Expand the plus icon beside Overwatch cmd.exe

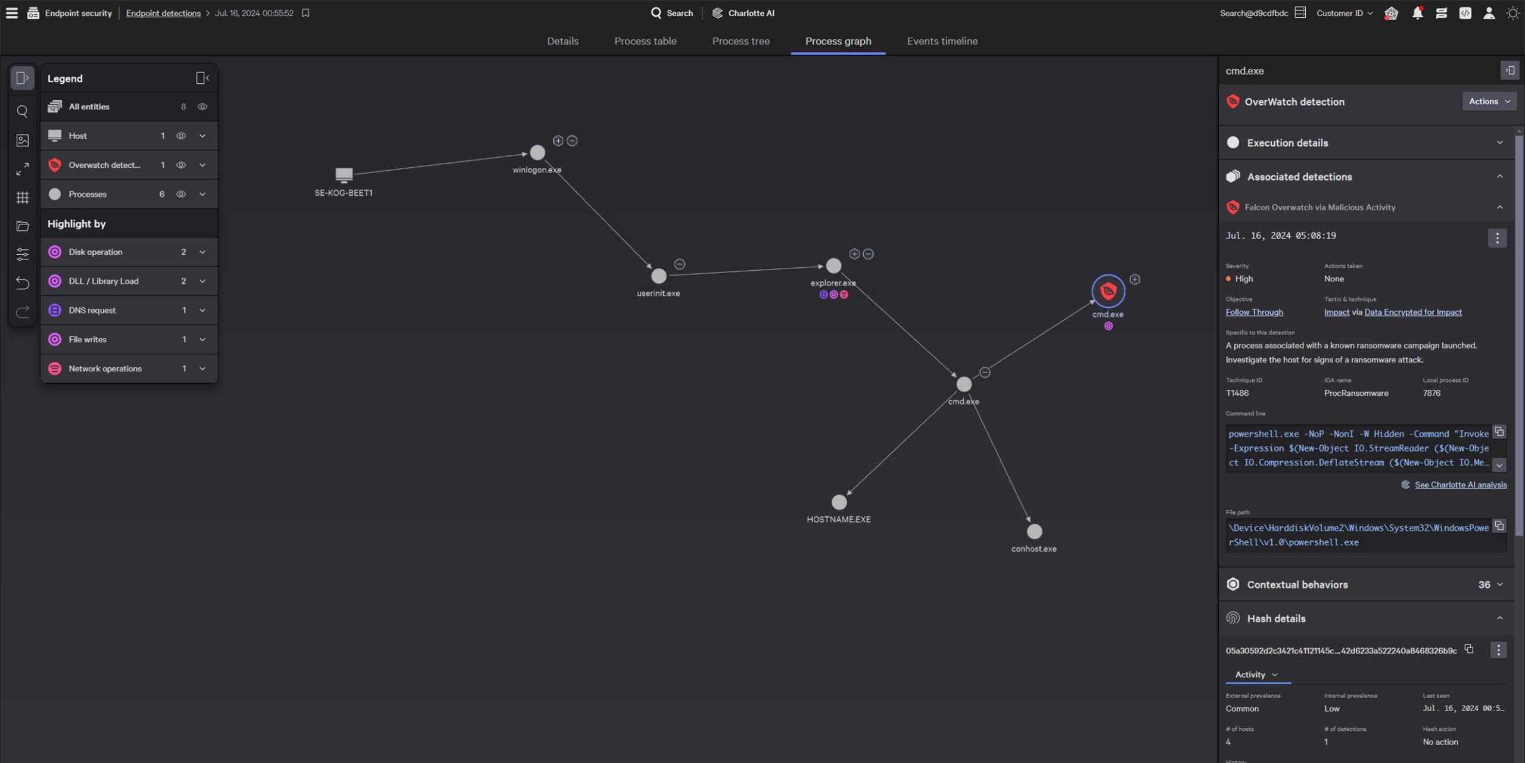click(x=1135, y=279)
